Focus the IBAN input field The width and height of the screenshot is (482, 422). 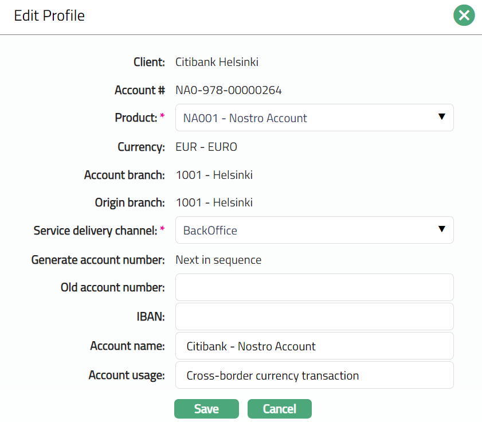[x=314, y=316]
